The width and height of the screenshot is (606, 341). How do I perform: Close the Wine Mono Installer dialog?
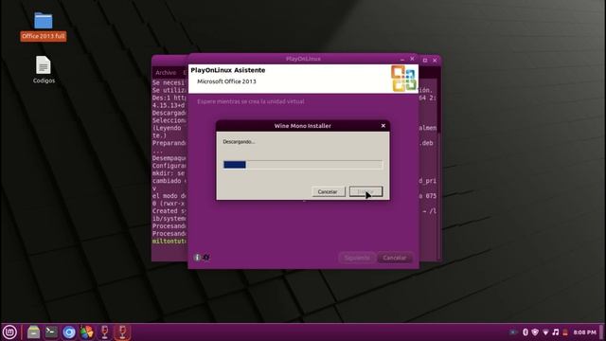[x=383, y=126]
